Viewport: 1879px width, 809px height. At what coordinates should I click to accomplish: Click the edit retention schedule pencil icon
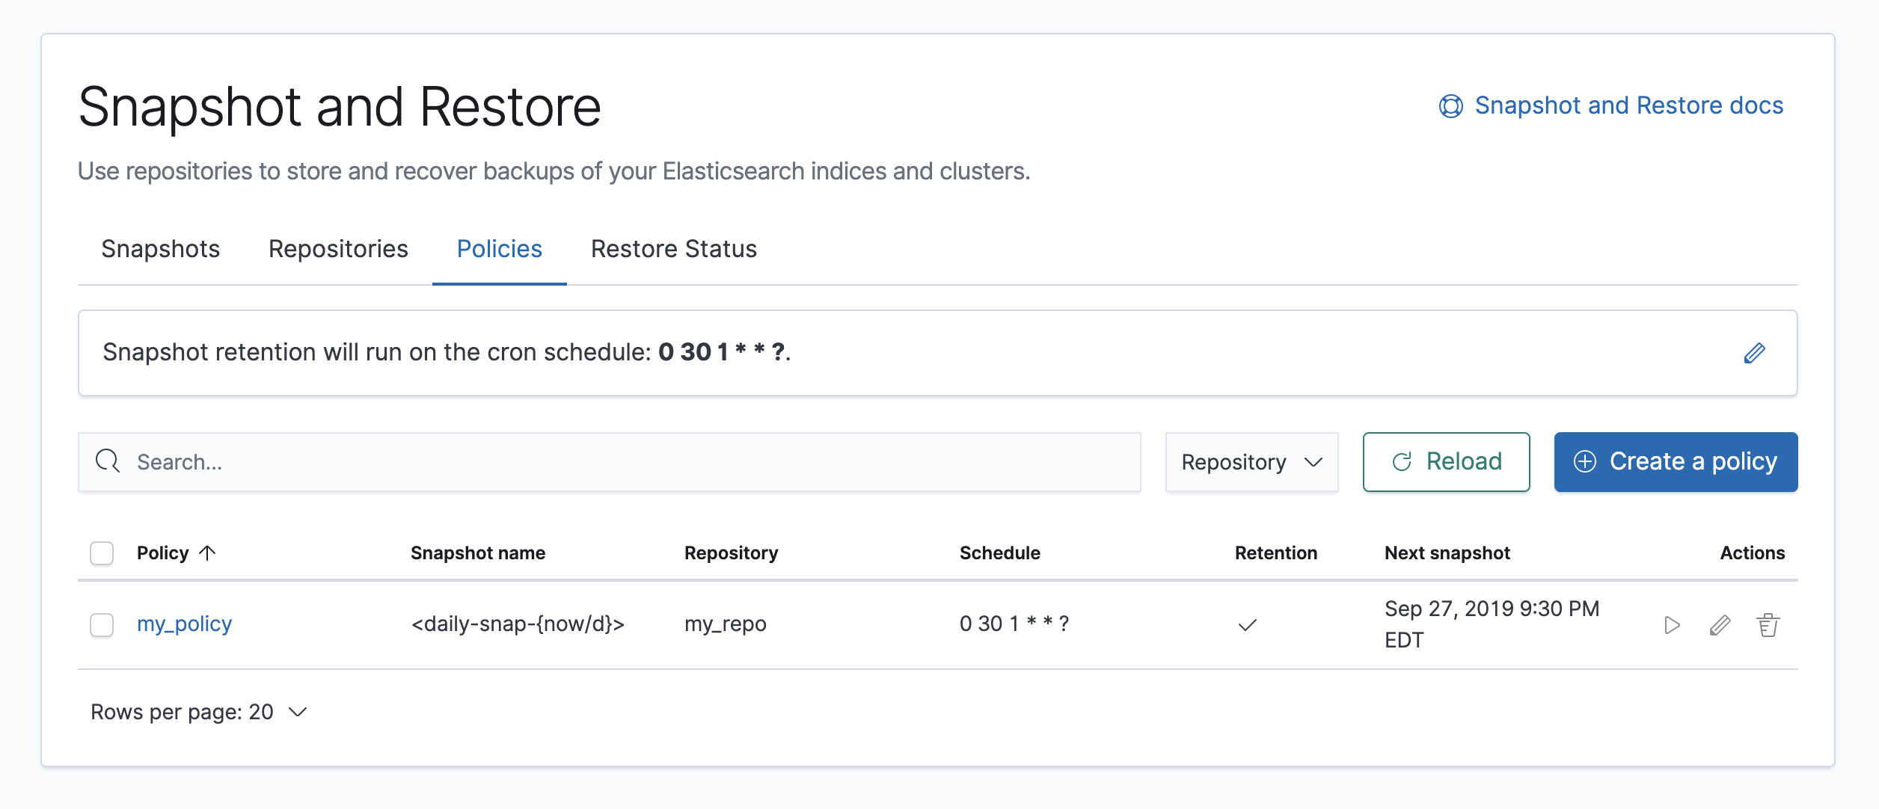pos(1754,353)
